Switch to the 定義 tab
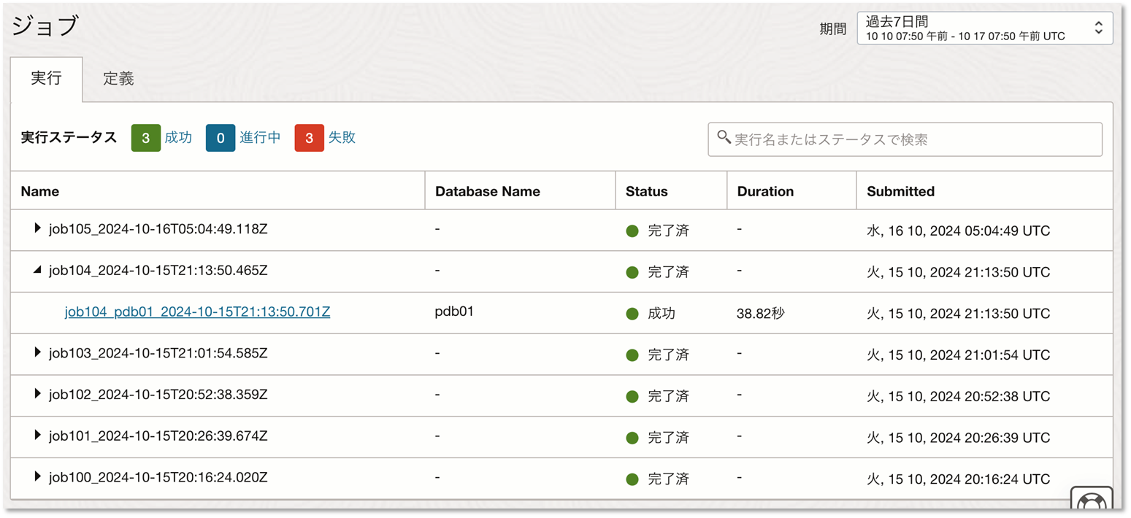Image resolution: width=1131 pixels, height=518 pixels. [x=118, y=79]
